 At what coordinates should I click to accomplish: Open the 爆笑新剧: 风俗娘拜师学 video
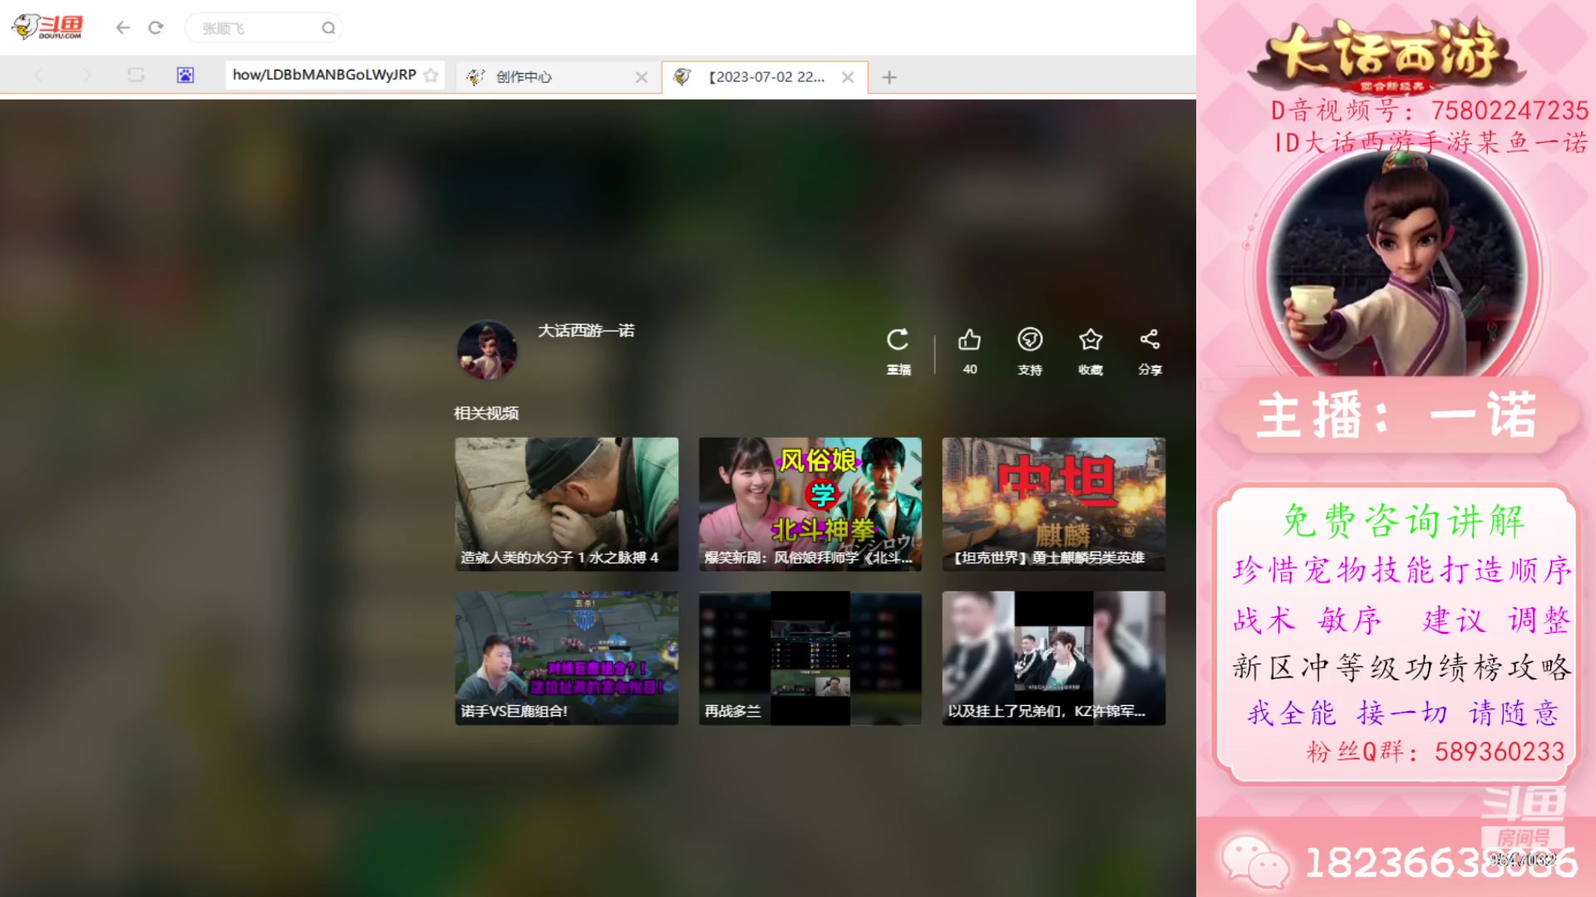pos(810,504)
